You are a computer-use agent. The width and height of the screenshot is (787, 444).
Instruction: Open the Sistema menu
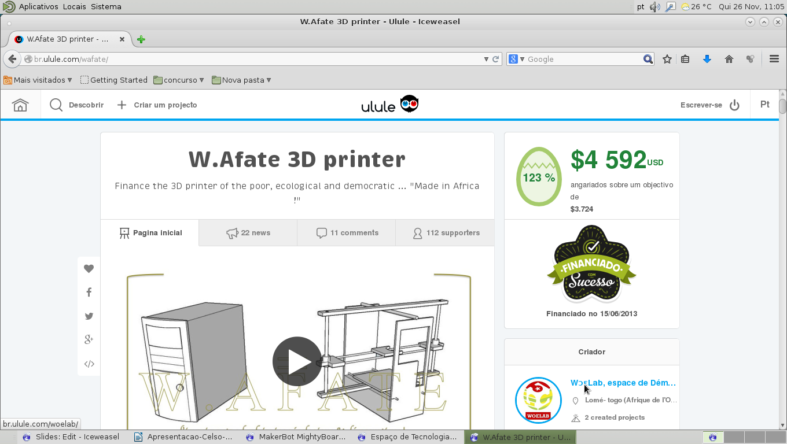106,6
